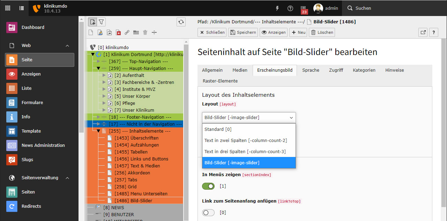
Task: Open the Info module
Action: [39, 117]
